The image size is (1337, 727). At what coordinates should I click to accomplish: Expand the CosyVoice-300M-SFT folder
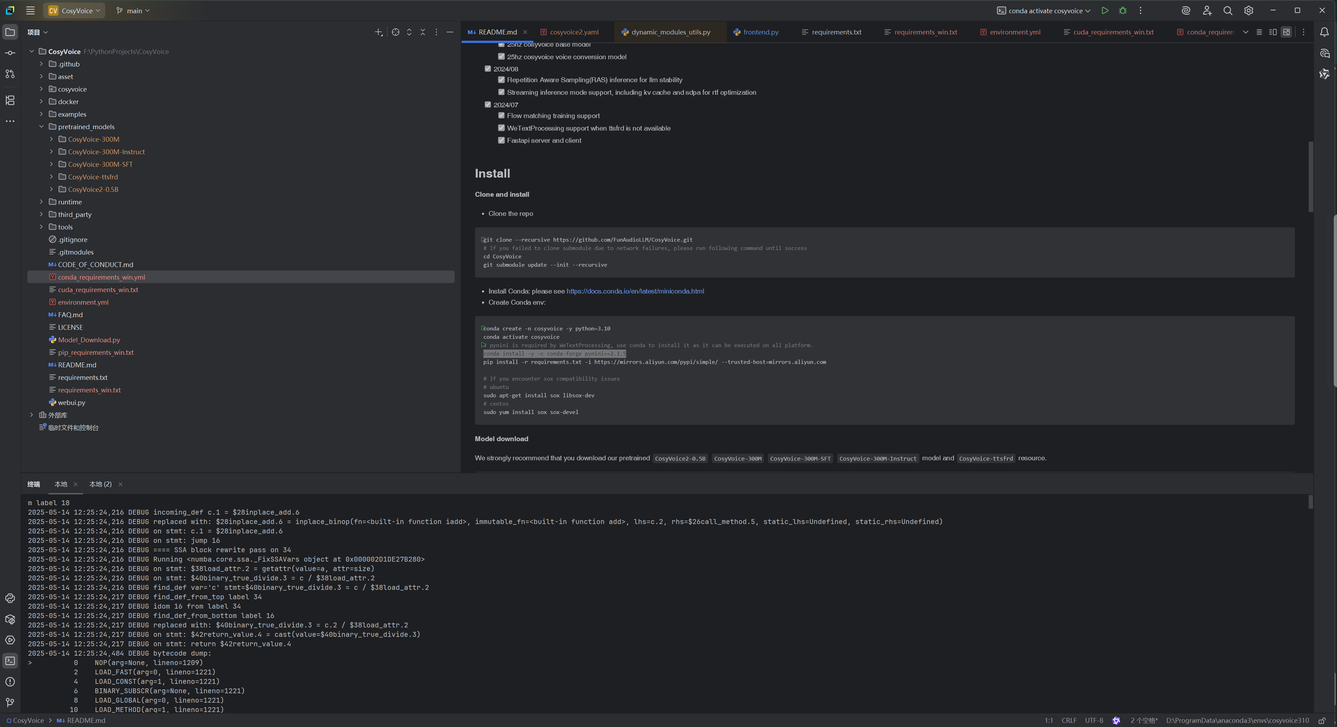click(52, 164)
